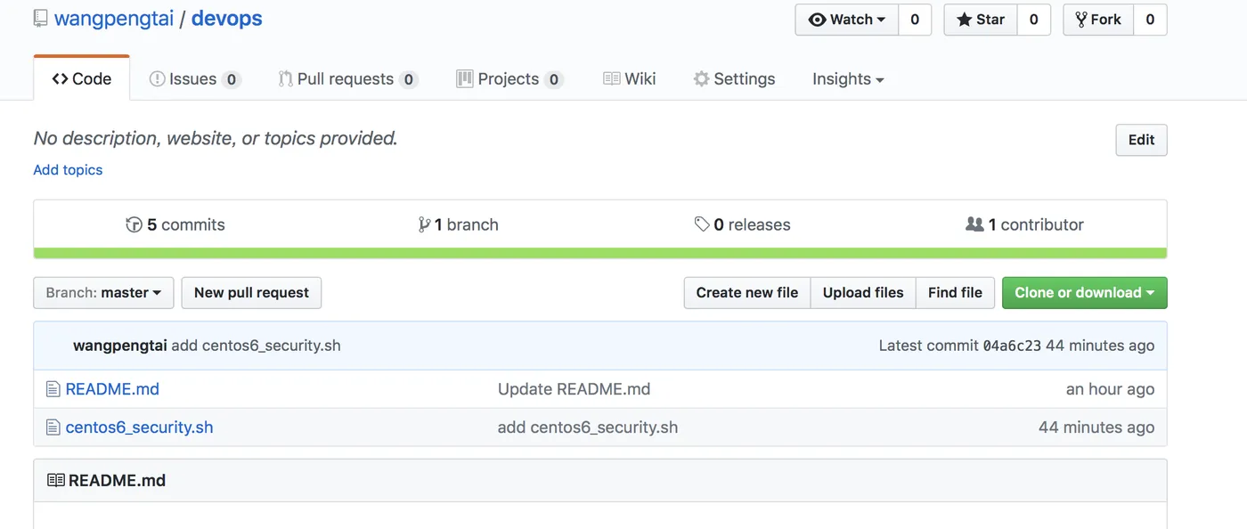This screenshot has height=529, width=1247.
Task: Click the contributors people icon
Action: pos(974,224)
